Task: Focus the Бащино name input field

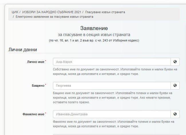Action: coord(112,86)
